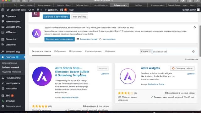Open the WordPress logo menu
The width and height of the screenshot is (201, 113).
3,10
